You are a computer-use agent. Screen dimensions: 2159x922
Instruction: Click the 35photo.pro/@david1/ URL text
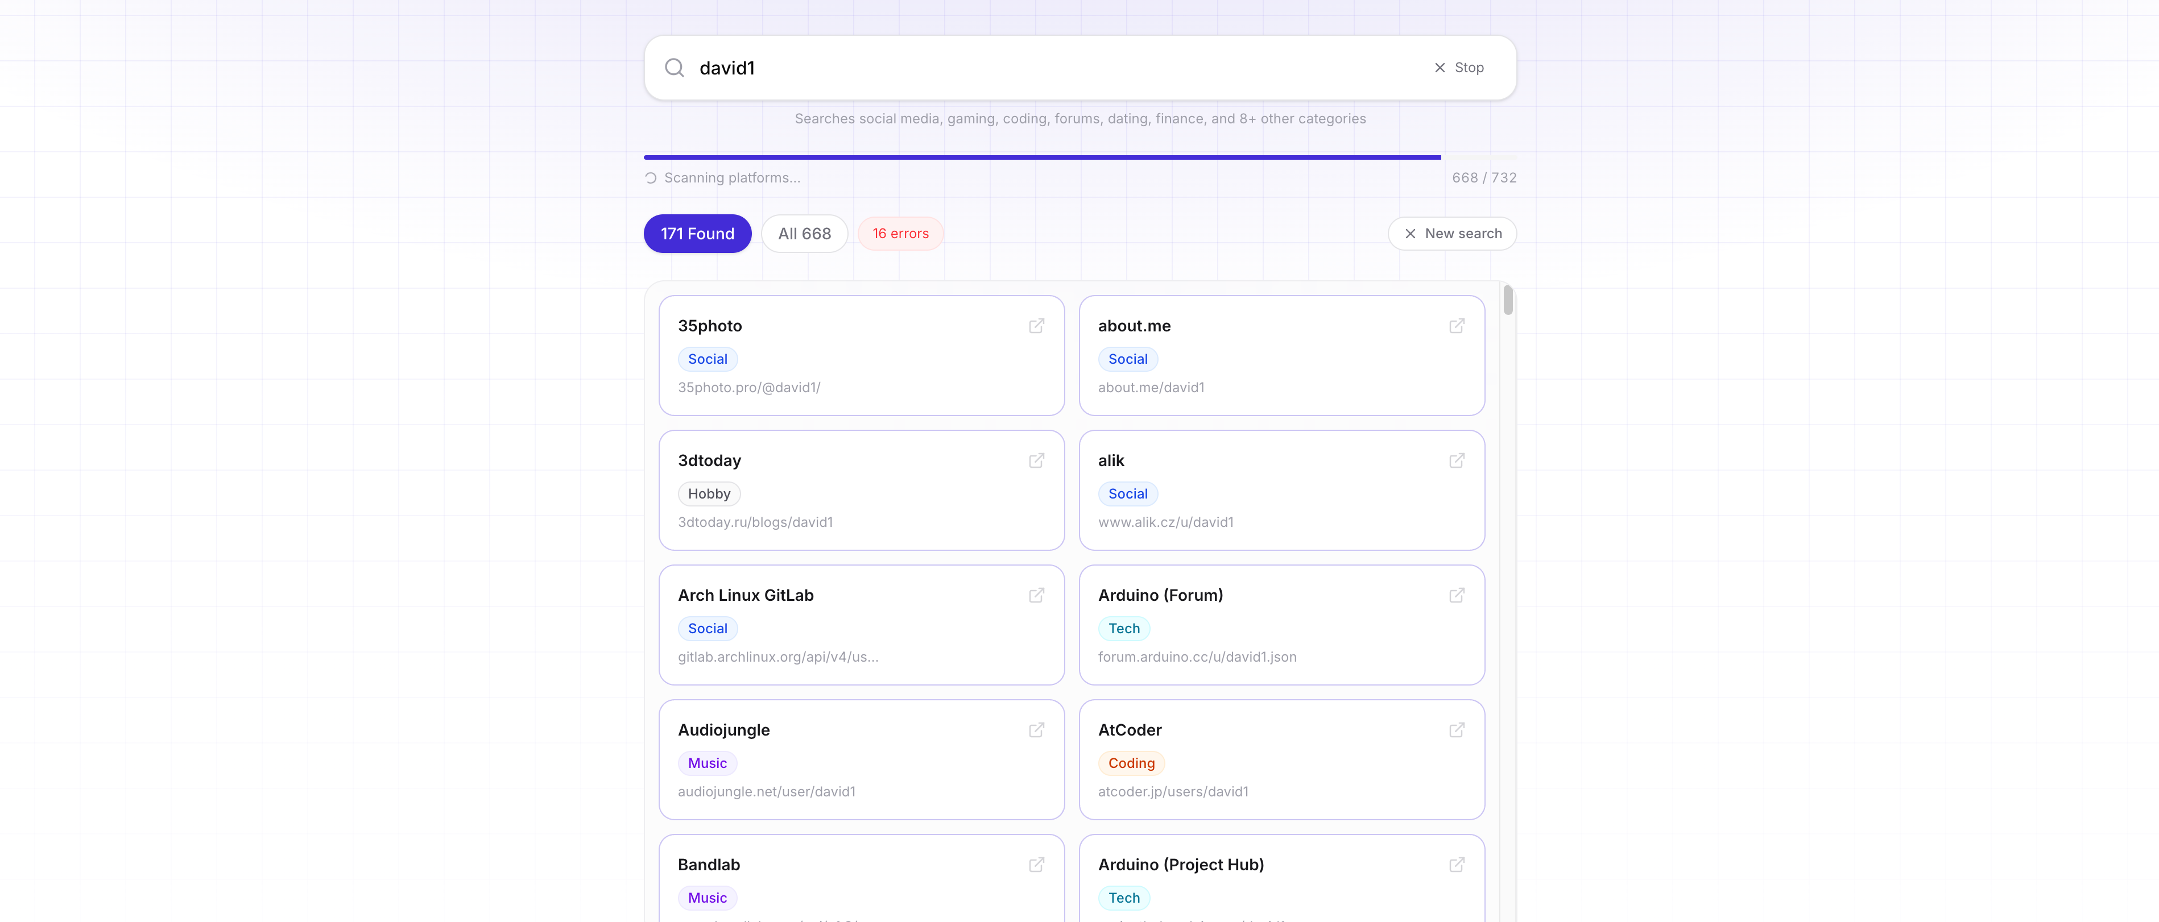click(748, 388)
